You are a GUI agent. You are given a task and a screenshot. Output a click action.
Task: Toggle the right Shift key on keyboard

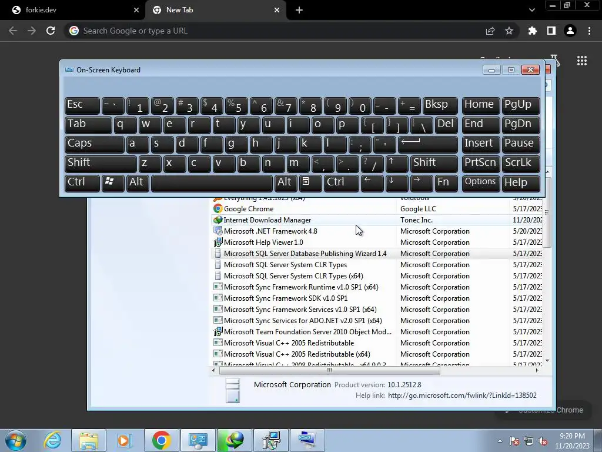pos(434,164)
